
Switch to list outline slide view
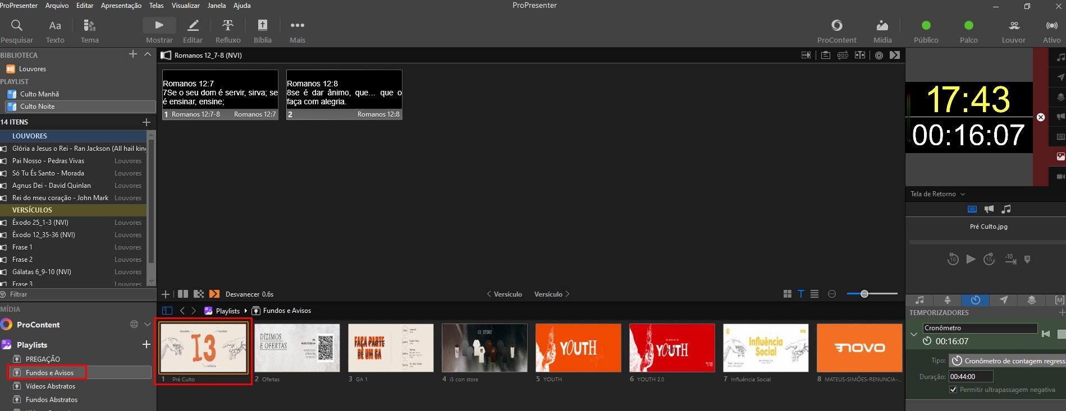point(815,294)
